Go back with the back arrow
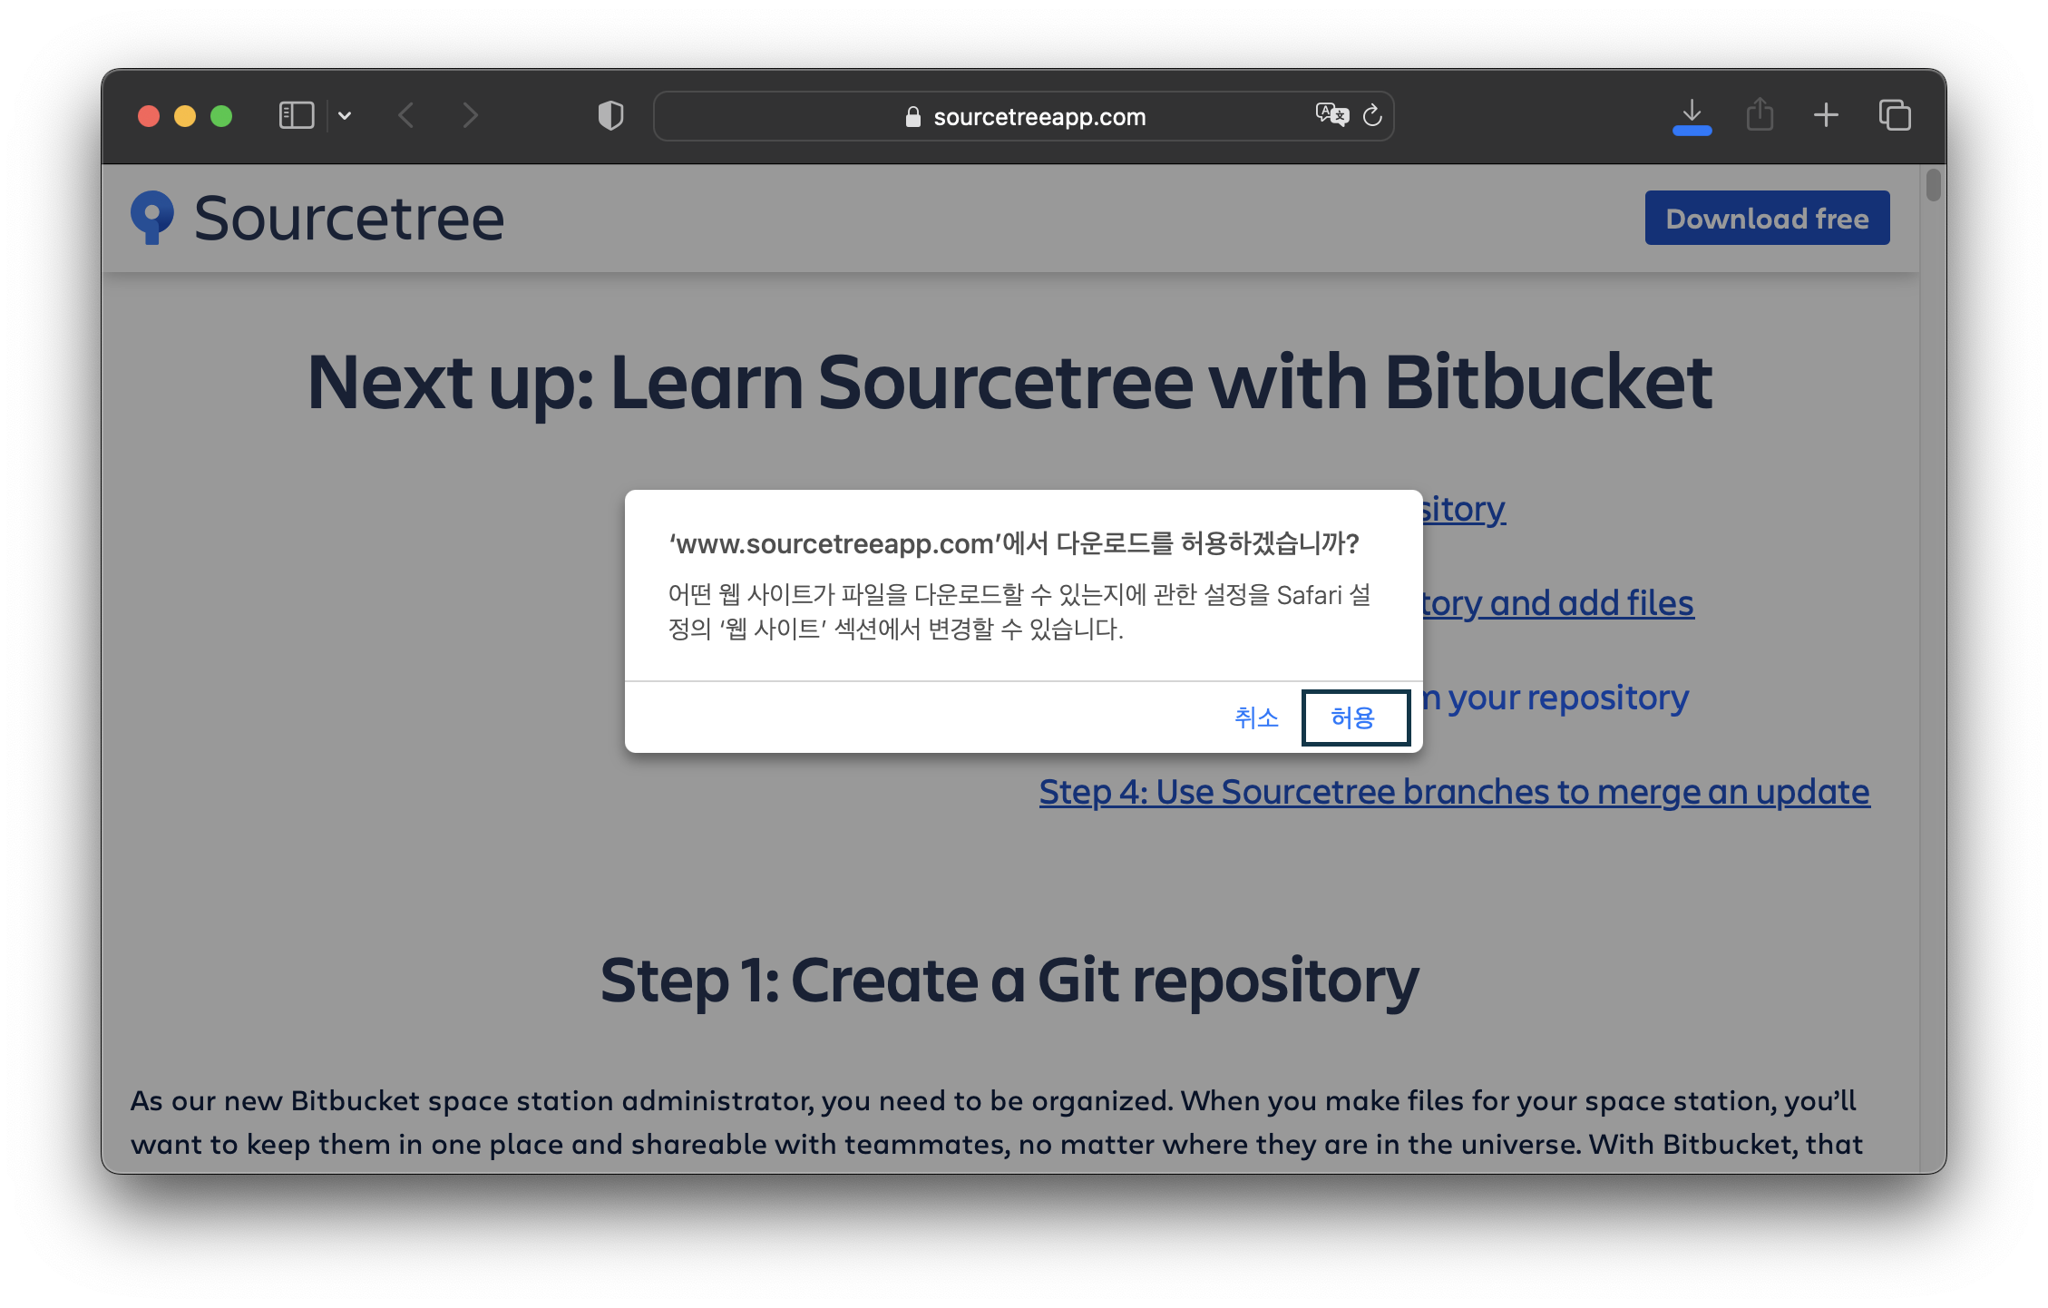Screen dimensions: 2048x1308 coord(406,116)
